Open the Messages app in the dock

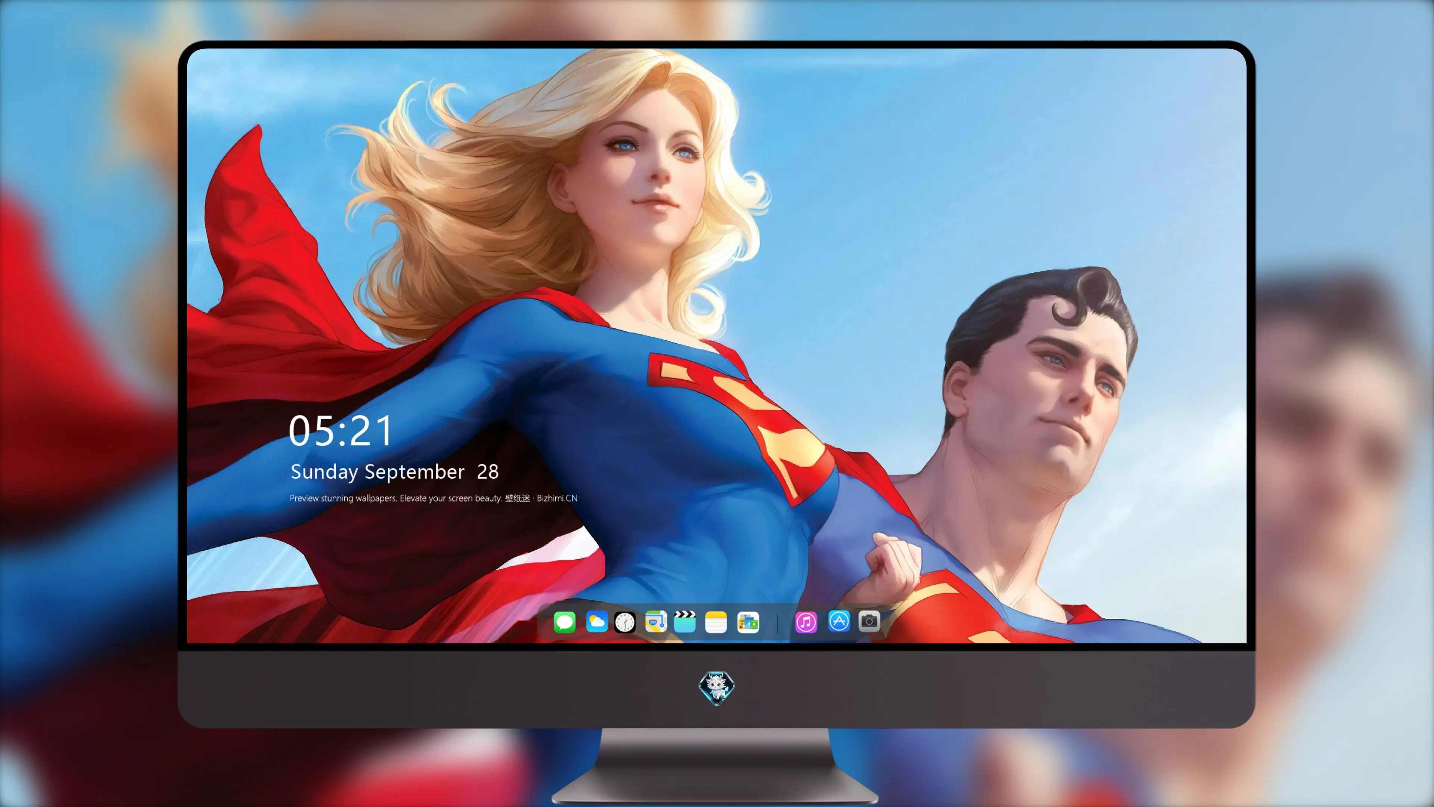click(565, 622)
